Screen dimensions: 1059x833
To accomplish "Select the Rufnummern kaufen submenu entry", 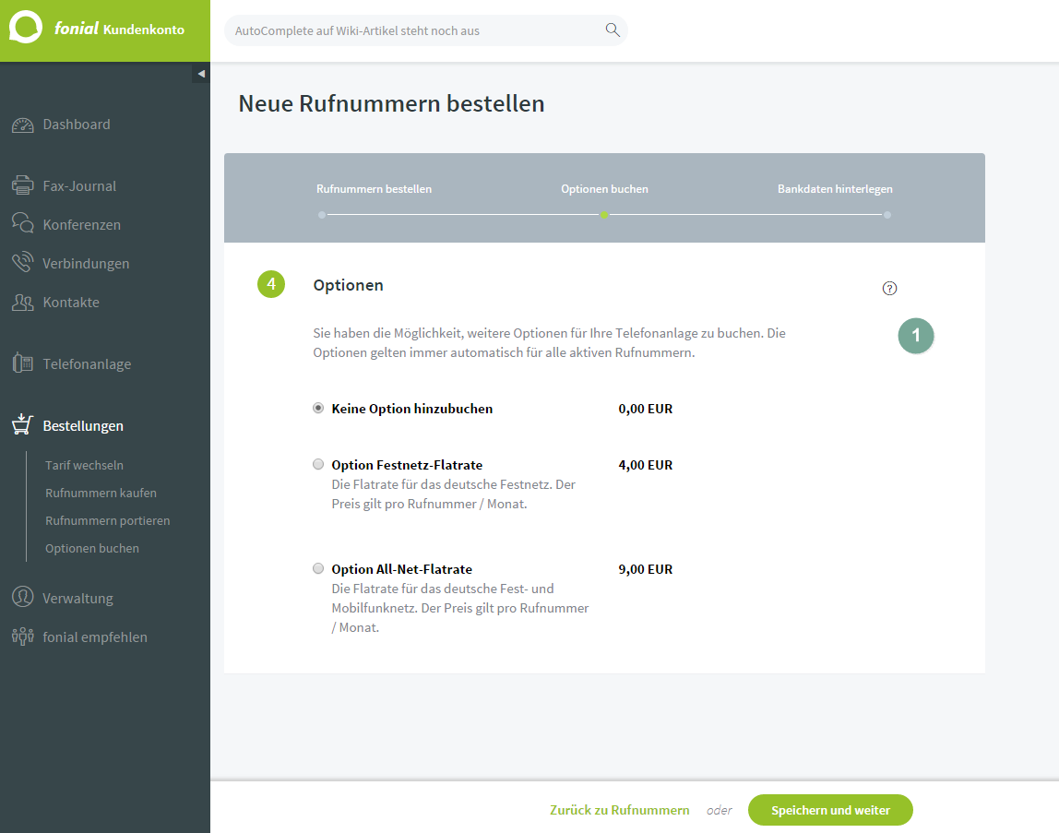I will pyautogui.click(x=101, y=493).
